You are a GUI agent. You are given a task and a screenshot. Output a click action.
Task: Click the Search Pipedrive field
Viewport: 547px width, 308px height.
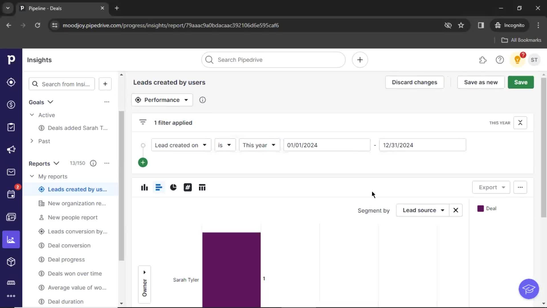click(x=273, y=60)
